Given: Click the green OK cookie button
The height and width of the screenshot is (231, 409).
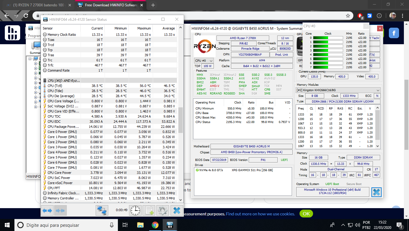Looking at the screenshot, I should click(x=306, y=214).
